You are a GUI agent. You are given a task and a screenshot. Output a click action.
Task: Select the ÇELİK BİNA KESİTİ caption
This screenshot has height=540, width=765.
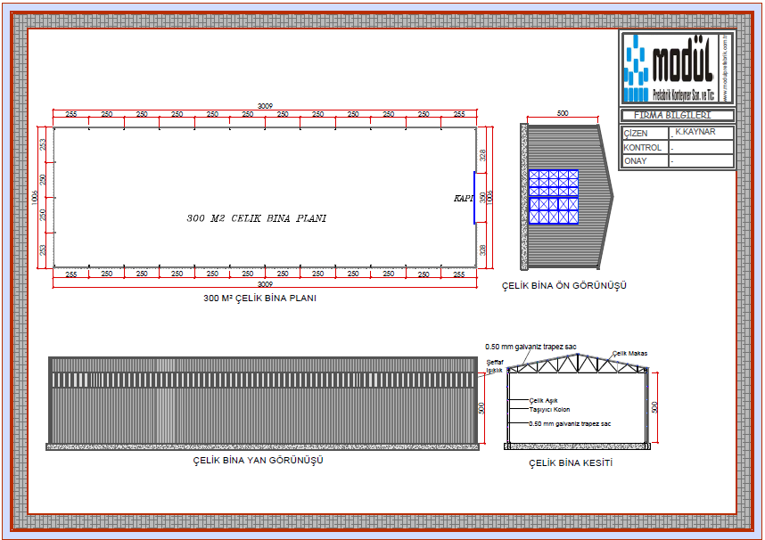571,463
